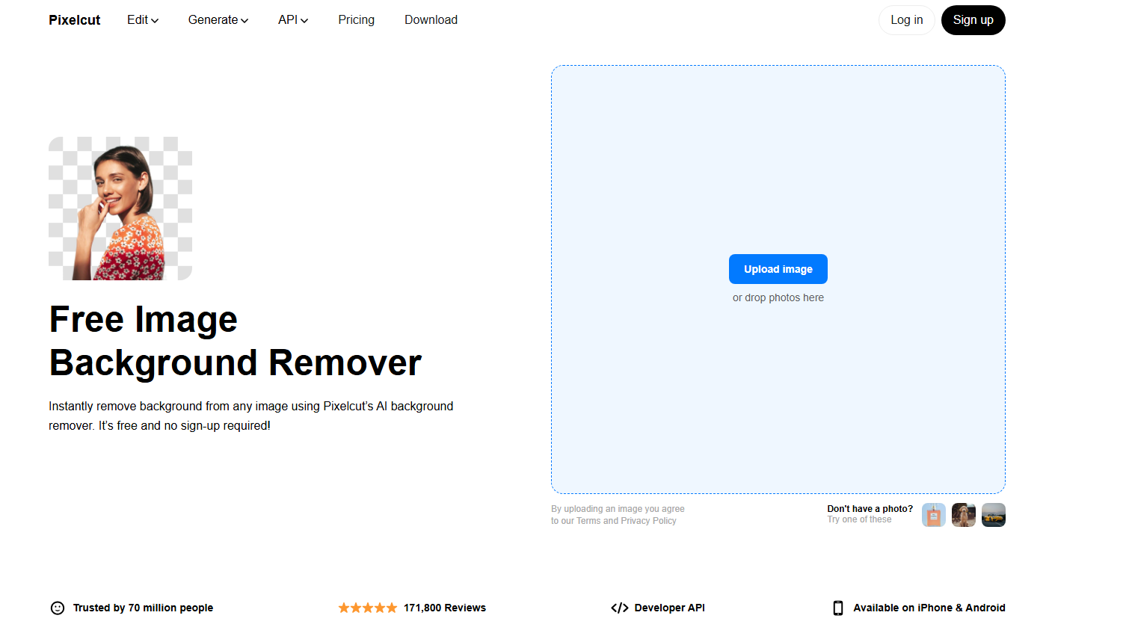Image resolution: width=1132 pixels, height=639 pixels.
Task: Open the Generate dropdown menu
Action: click(x=218, y=20)
